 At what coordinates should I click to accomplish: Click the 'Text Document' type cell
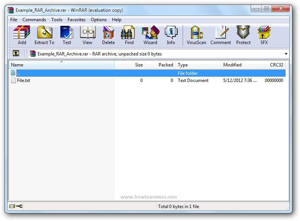coord(193,81)
